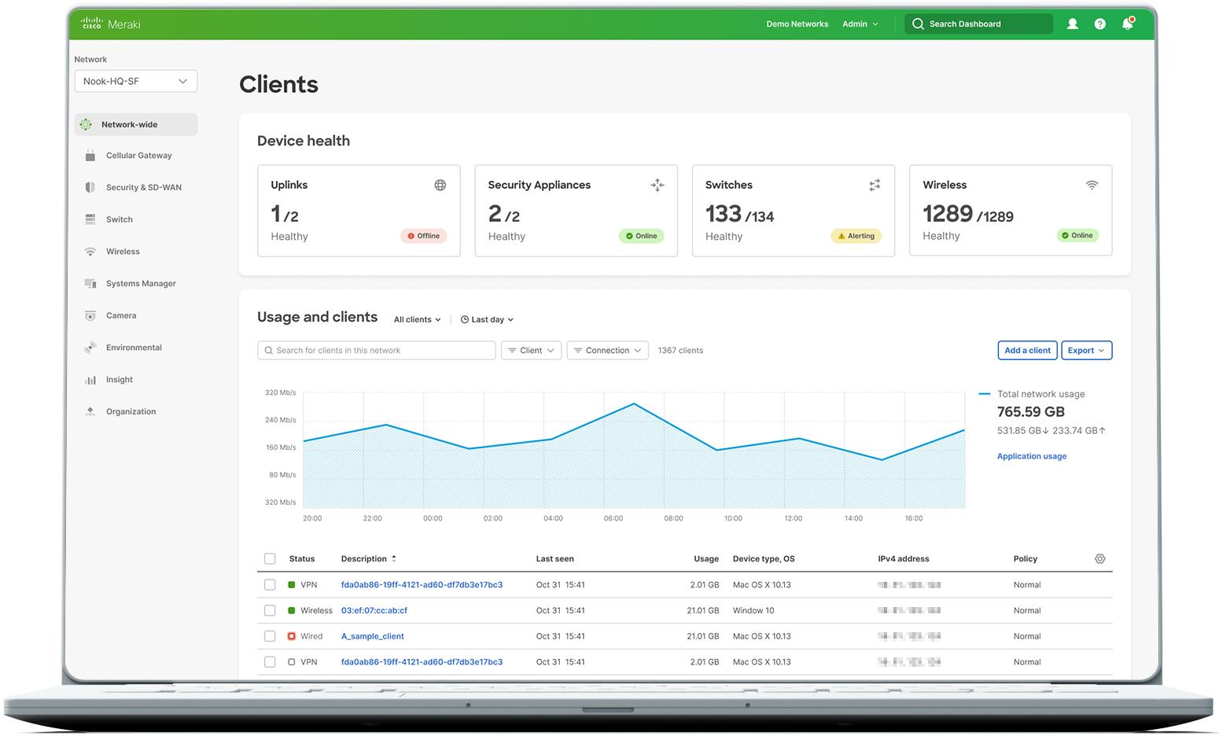Check the box for 03:ef:07:cc:ab:cf row
The width and height of the screenshot is (1219, 736).
click(270, 610)
